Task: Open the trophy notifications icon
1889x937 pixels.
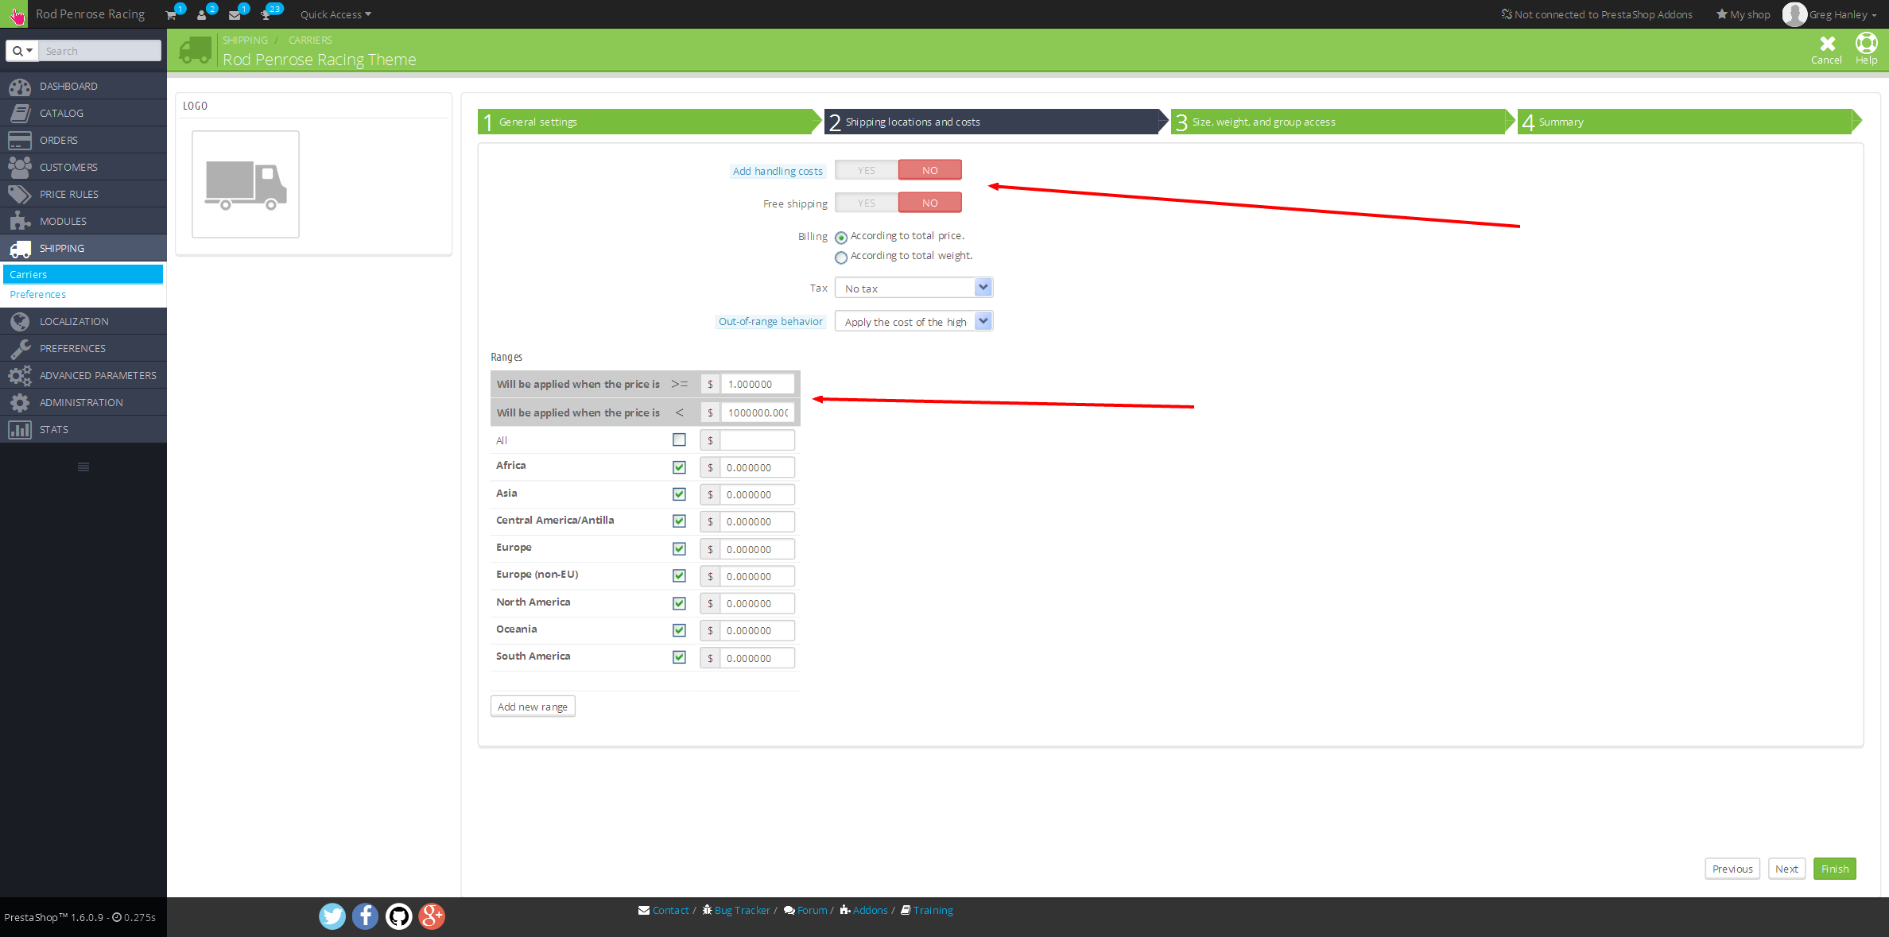Action: (266, 15)
